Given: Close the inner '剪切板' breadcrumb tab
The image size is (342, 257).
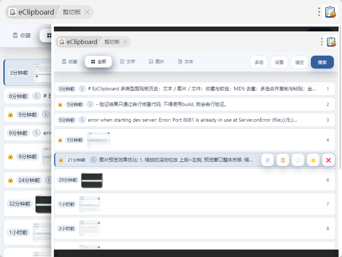Looking at the screenshot, I should [x=125, y=42].
